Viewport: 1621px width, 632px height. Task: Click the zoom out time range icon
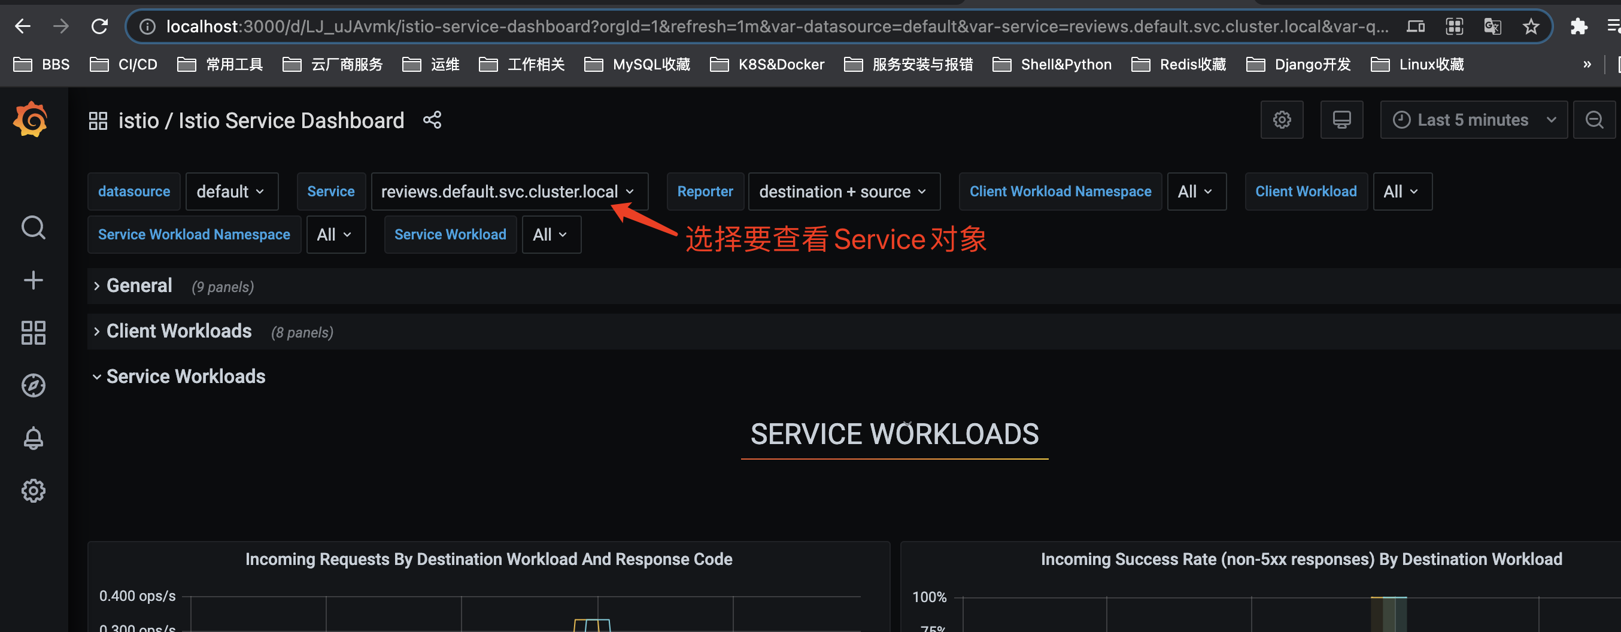tap(1594, 120)
